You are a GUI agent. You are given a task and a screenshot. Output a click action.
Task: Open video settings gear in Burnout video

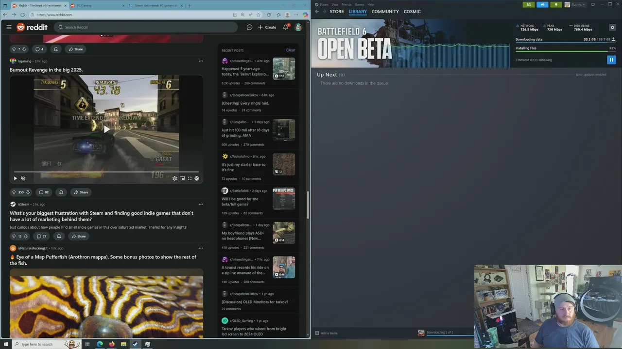tap(174, 178)
